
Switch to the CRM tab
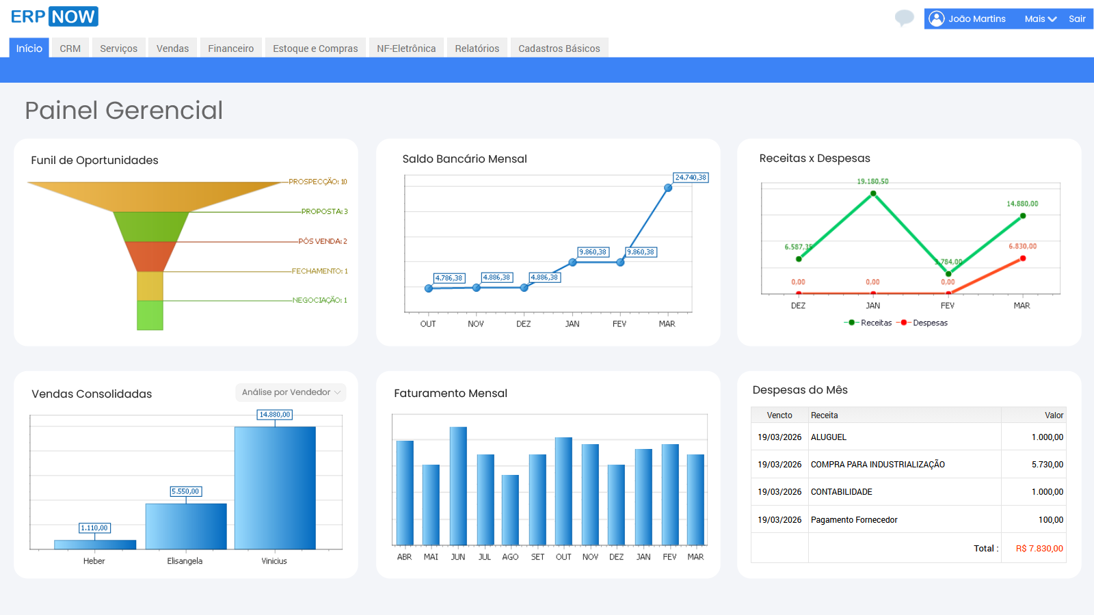click(x=70, y=48)
